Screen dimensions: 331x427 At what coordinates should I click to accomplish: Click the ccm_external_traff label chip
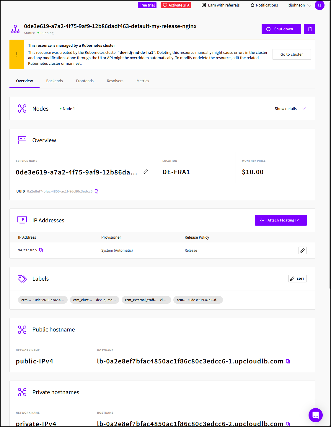point(146,300)
